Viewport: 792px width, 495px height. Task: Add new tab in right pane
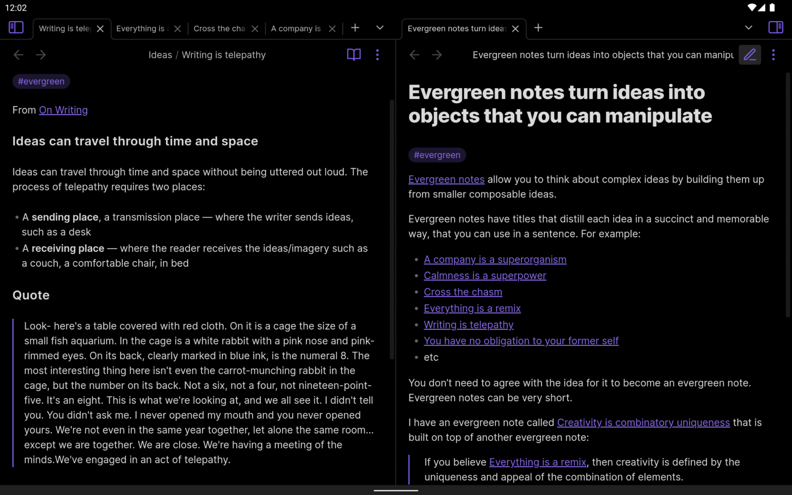(x=538, y=28)
